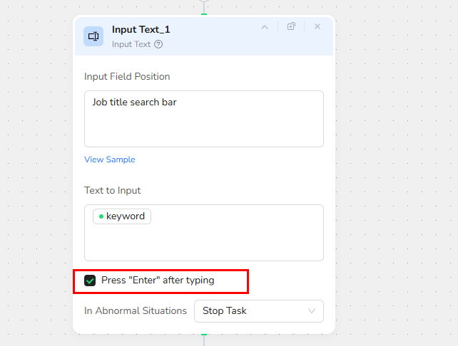Image resolution: width=458 pixels, height=346 pixels.
Task: Click the Text to Input label
Action: pyautogui.click(x=113, y=191)
